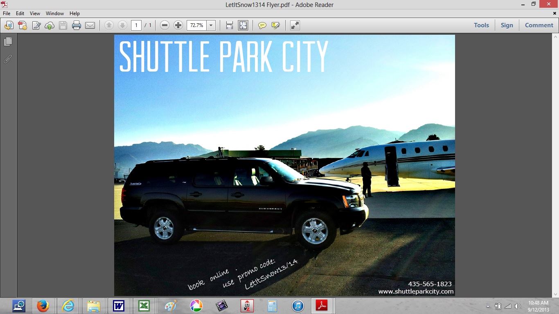The image size is (559, 314).
Task: Switch to Read Mode with the expand-arrows icon
Action: 295,25
